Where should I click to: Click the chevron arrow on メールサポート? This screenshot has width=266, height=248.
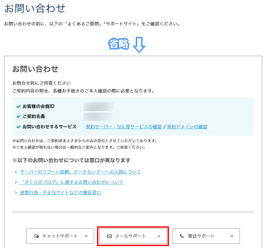pos(159,236)
